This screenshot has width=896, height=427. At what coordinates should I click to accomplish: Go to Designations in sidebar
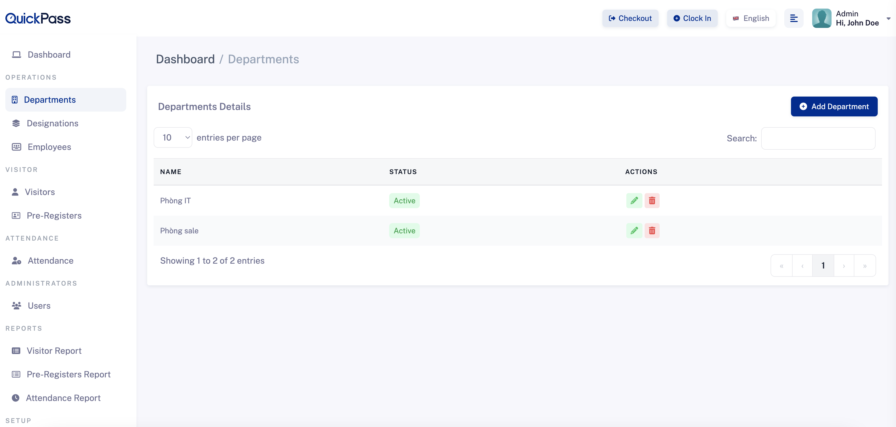coord(53,123)
